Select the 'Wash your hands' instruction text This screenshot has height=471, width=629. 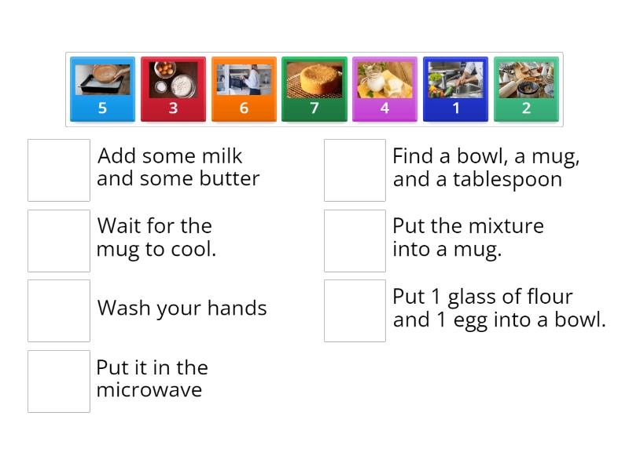[x=182, y=309]
